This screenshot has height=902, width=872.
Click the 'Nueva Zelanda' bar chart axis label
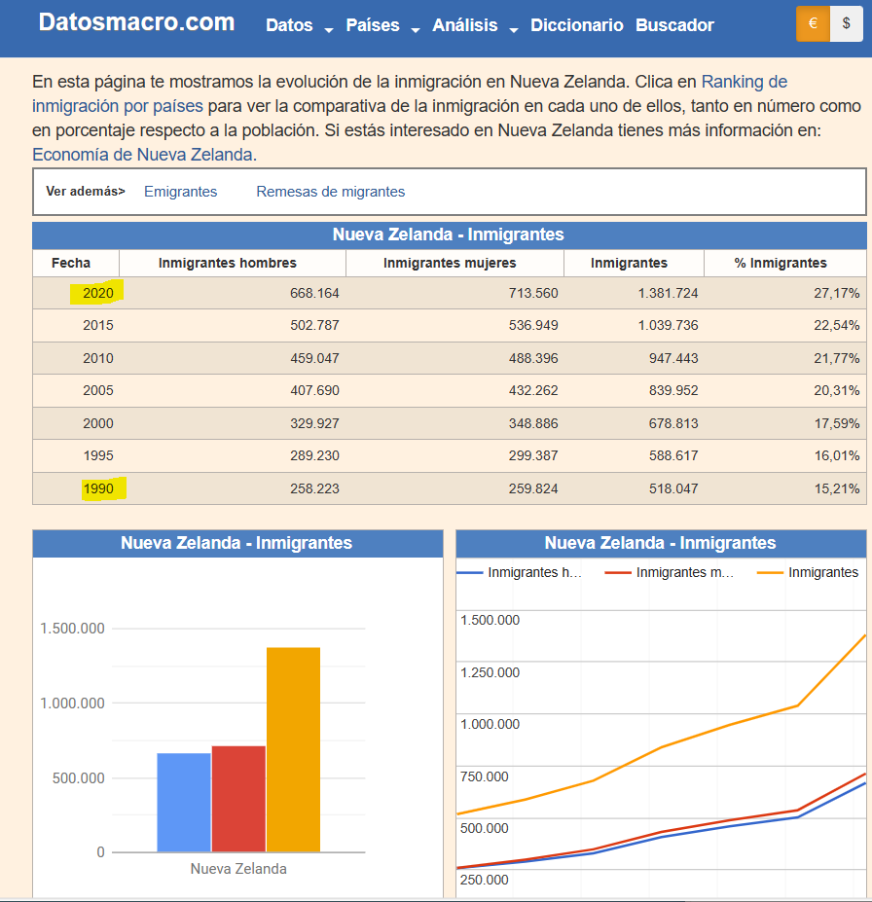click(x=238, y=869)
